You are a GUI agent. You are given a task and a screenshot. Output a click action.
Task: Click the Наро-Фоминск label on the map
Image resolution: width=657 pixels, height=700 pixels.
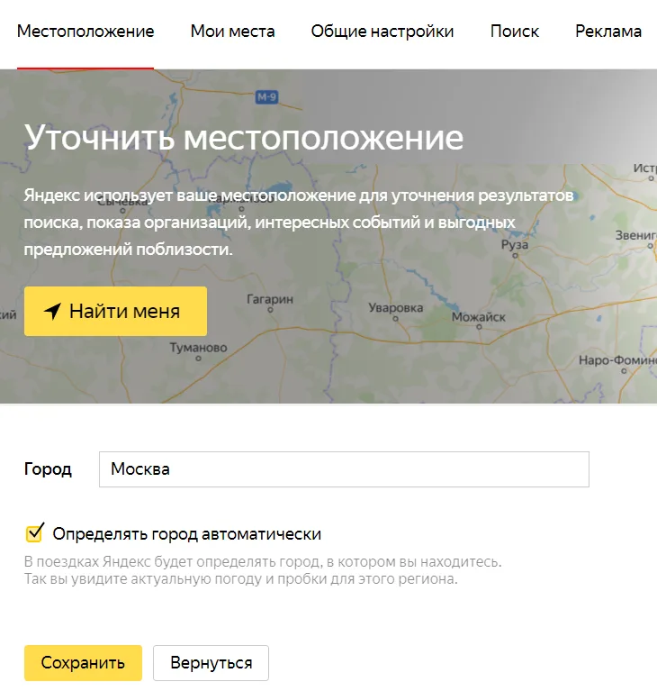tap(617, 360)
